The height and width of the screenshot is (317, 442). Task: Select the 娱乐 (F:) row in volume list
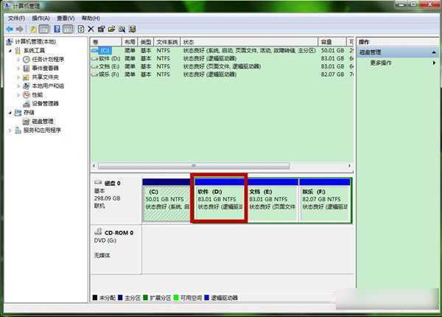pyautogui.click(x=221, y=74)
